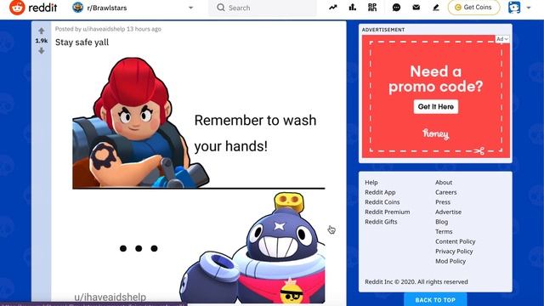
Task: Open the Reddit Gifts link
Action: click(381, 222)
